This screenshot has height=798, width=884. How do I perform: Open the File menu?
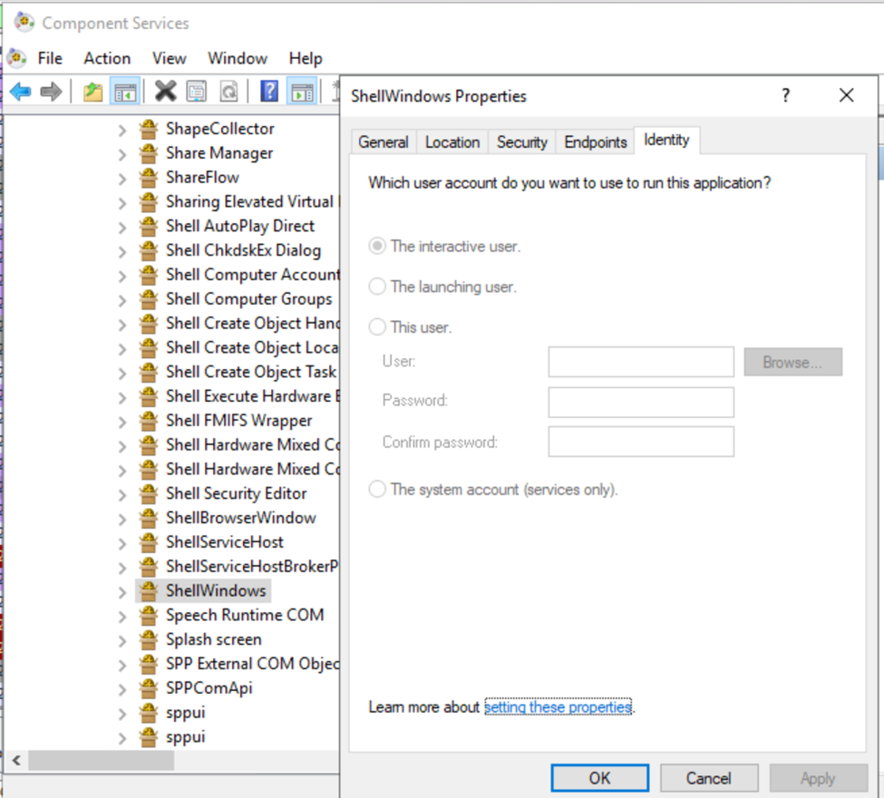tap(50, 58)
